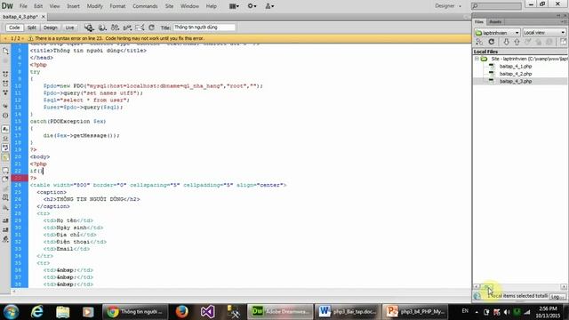This screenshot has height=320, width=569.
Task: Click the Apply Comment icon
Action: click(5, 170)
